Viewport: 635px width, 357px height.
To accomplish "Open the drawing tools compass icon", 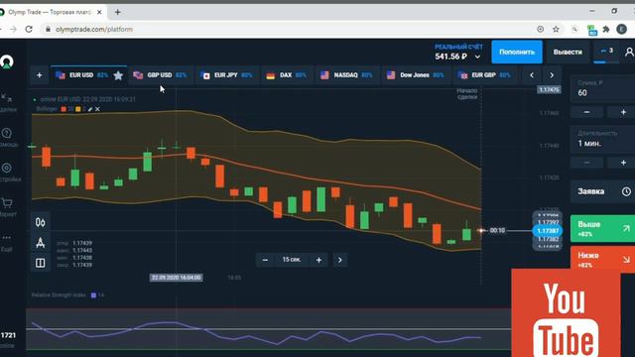I will tap(40, 242).
